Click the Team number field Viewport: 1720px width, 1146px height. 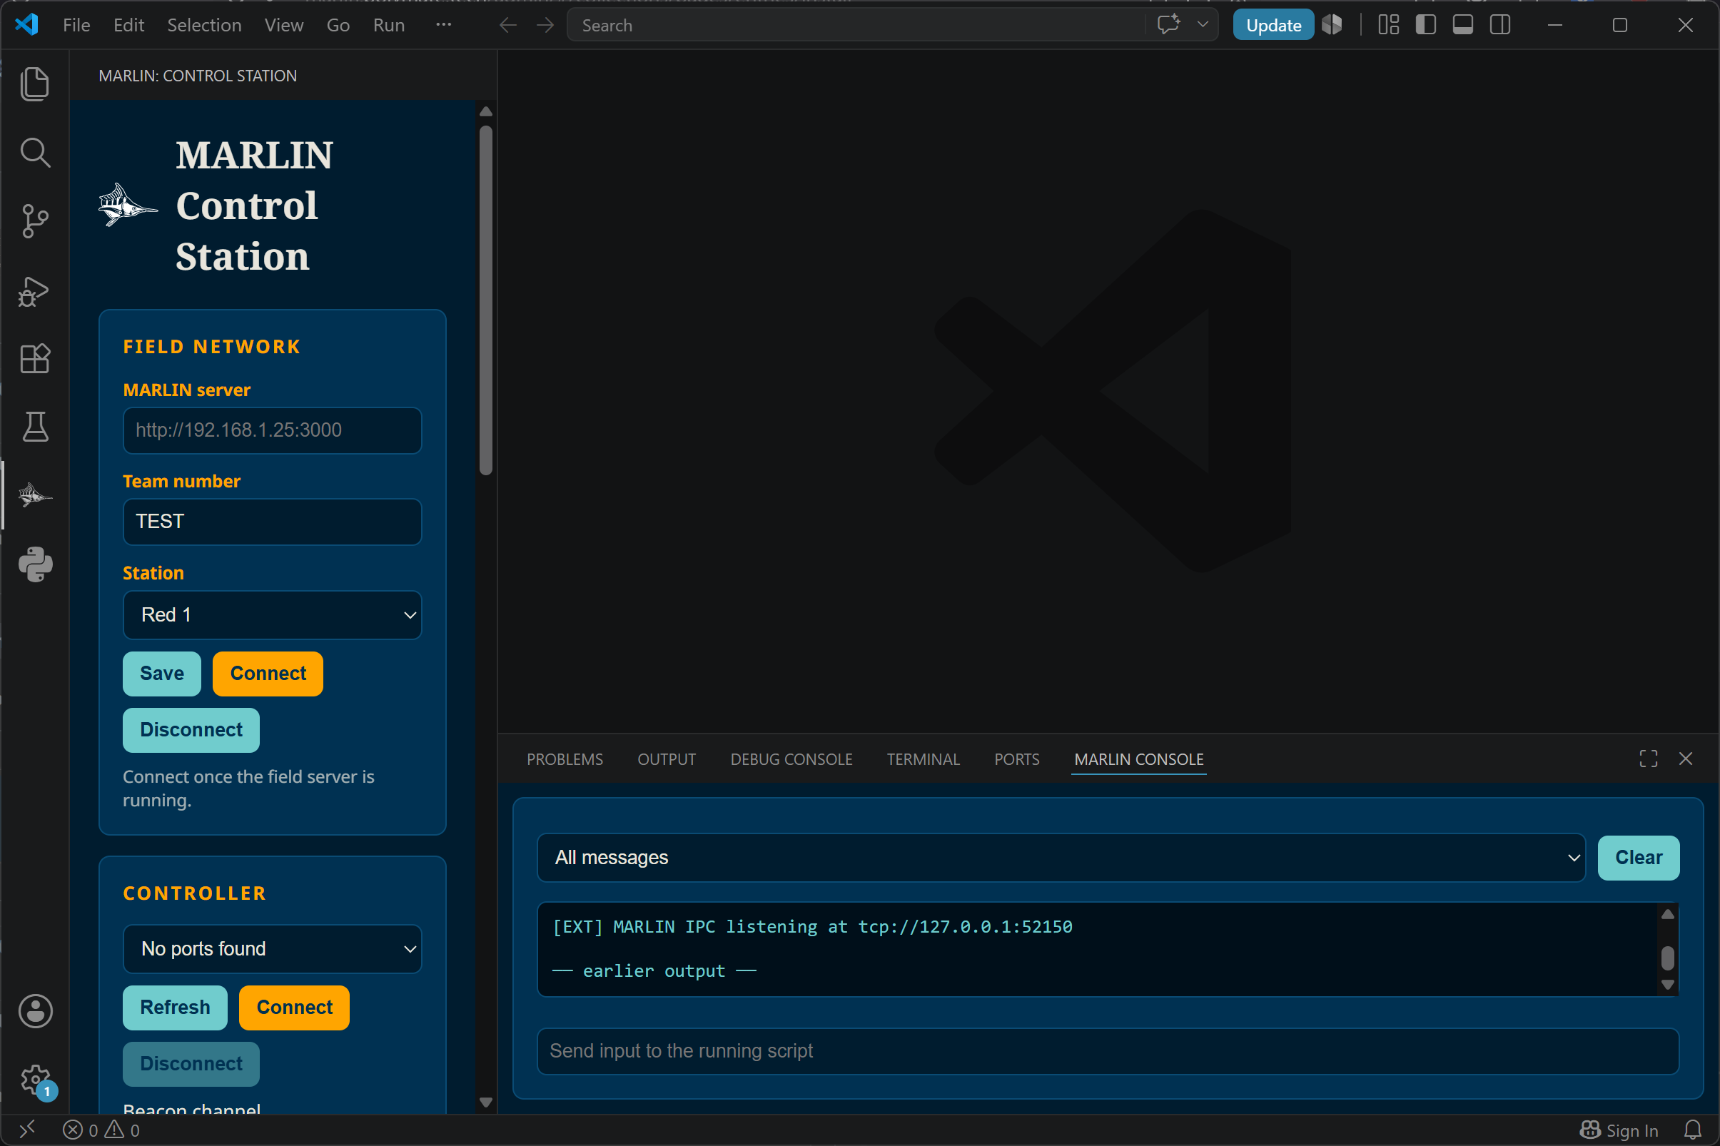tap(272, 521)
